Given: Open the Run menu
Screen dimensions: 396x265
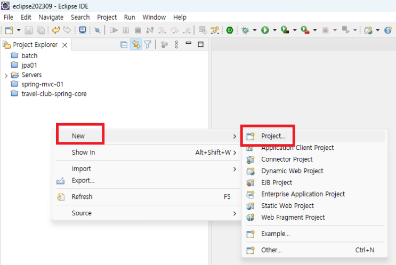Looking at the screenshot, I should [130, 17].
